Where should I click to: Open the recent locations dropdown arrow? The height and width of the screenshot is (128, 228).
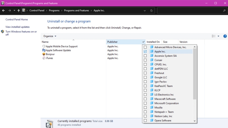point(14,11)
